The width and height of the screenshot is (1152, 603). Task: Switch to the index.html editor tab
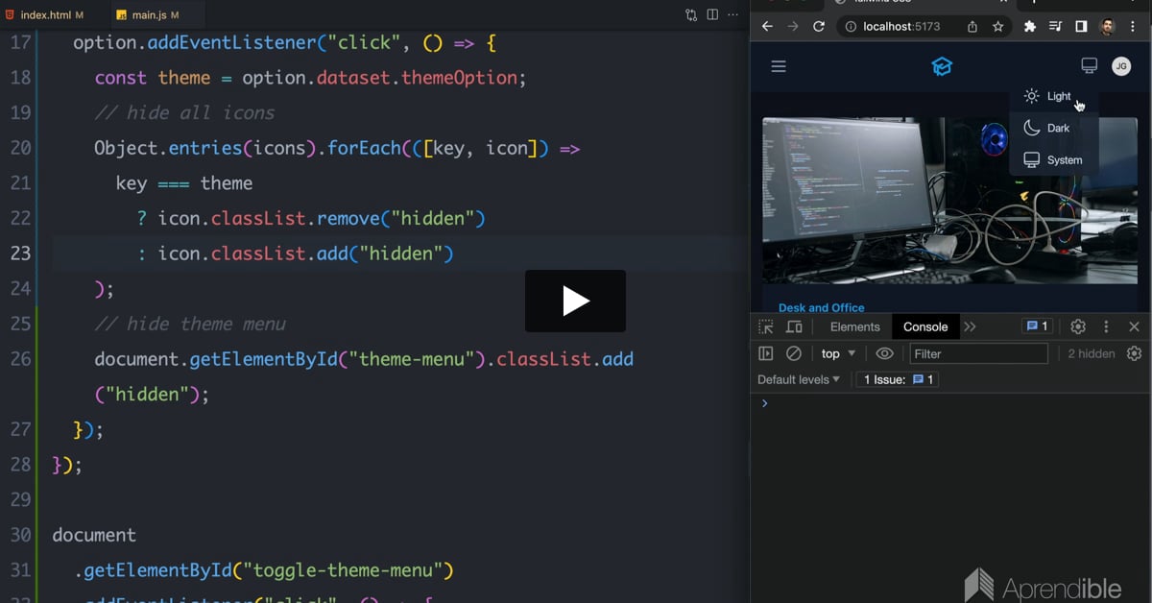point(44,15)
